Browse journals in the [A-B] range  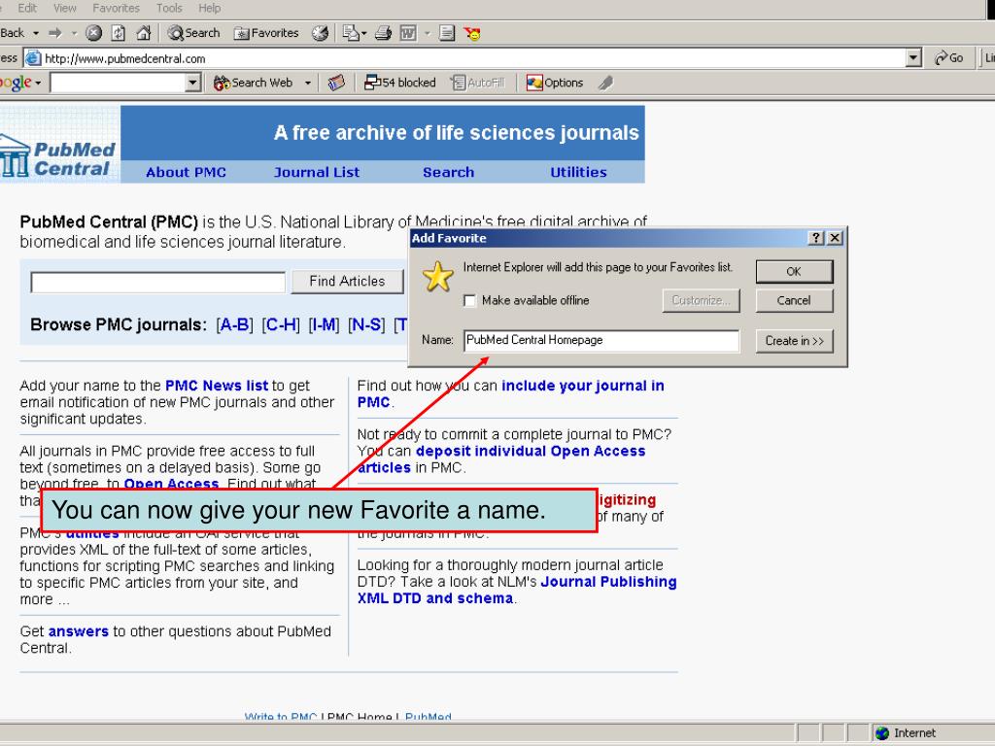point(234,324)
